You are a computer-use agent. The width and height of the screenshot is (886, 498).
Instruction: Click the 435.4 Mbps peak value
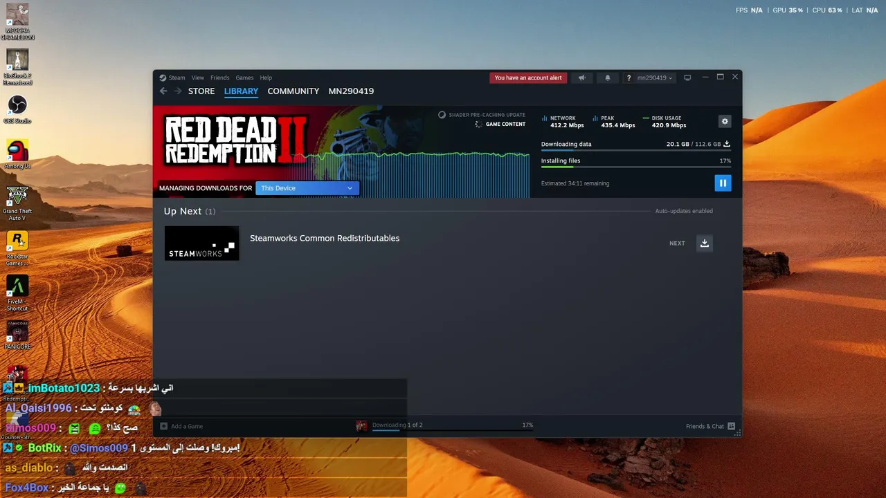(x=618, y=125)
